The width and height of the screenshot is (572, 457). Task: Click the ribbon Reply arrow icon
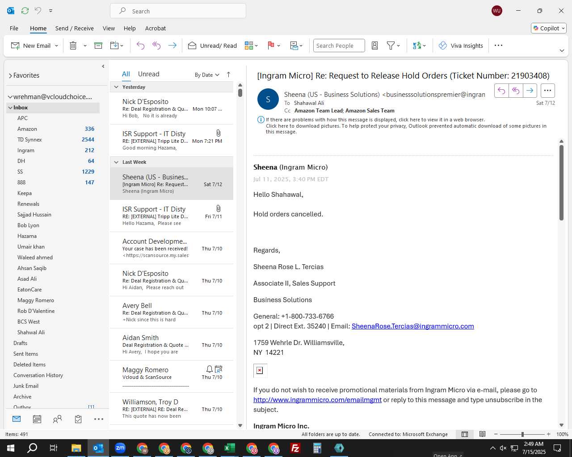(140, 46)
